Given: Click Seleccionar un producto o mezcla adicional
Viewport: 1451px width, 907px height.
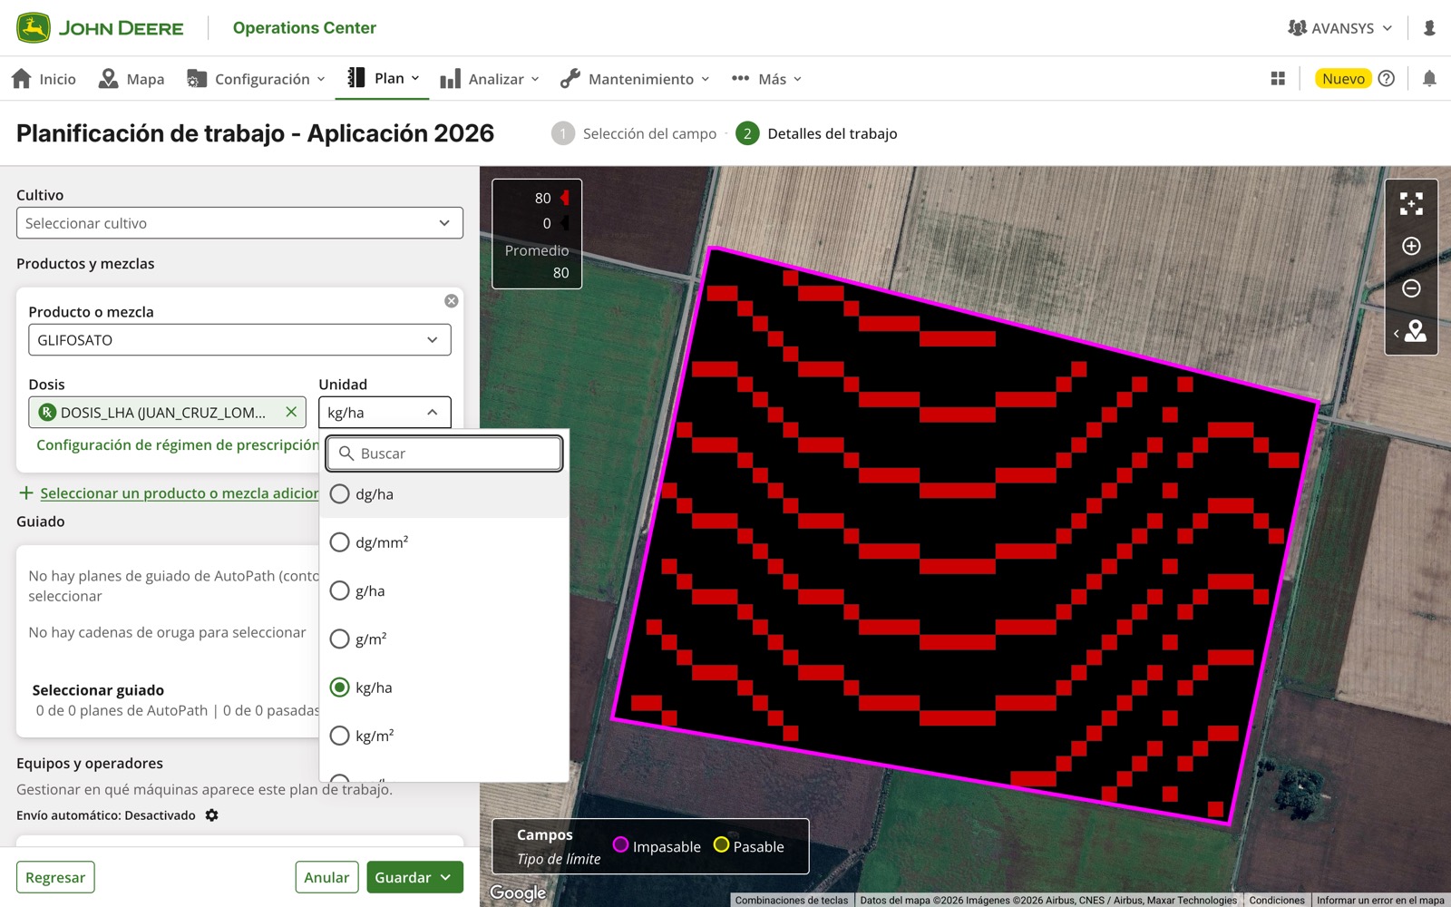Looking at the screenshot, I should [x=180, y=493].
